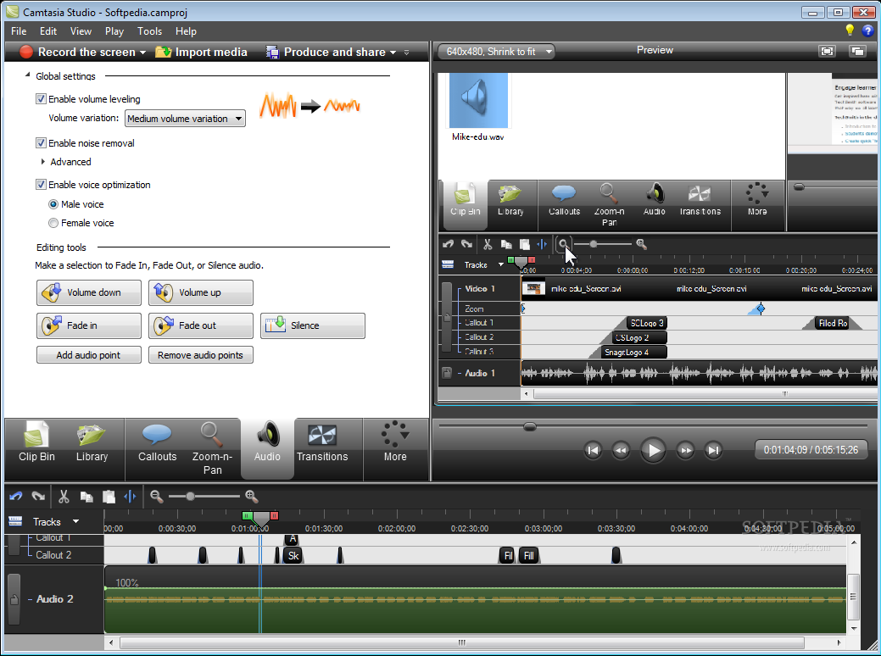Click the Sk callout on Callout 2 track
The height and width of the screenshot is (656, 881).
pos(293,555)
